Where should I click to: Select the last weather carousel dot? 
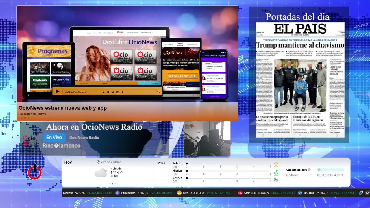[116, 183]
